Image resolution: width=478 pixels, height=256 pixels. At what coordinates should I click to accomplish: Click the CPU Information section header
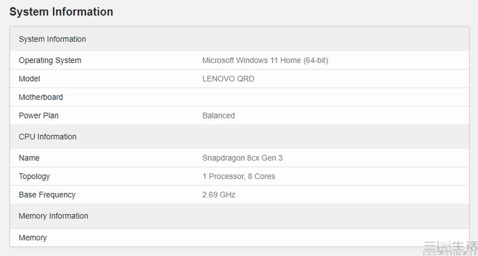pos(239,136)
